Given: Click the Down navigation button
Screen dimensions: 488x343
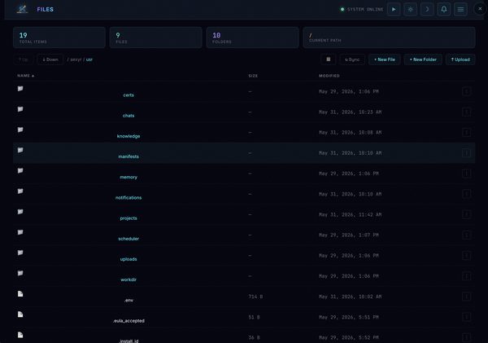Looking at the screenshot, I should (x=50, y=59).
